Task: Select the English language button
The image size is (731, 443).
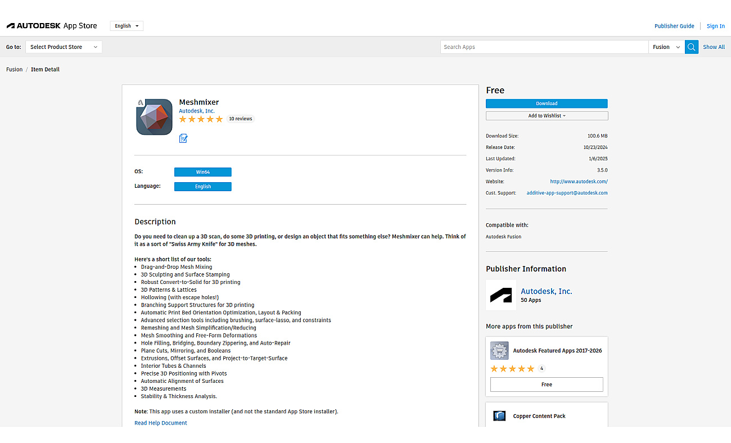Action: 203,187
